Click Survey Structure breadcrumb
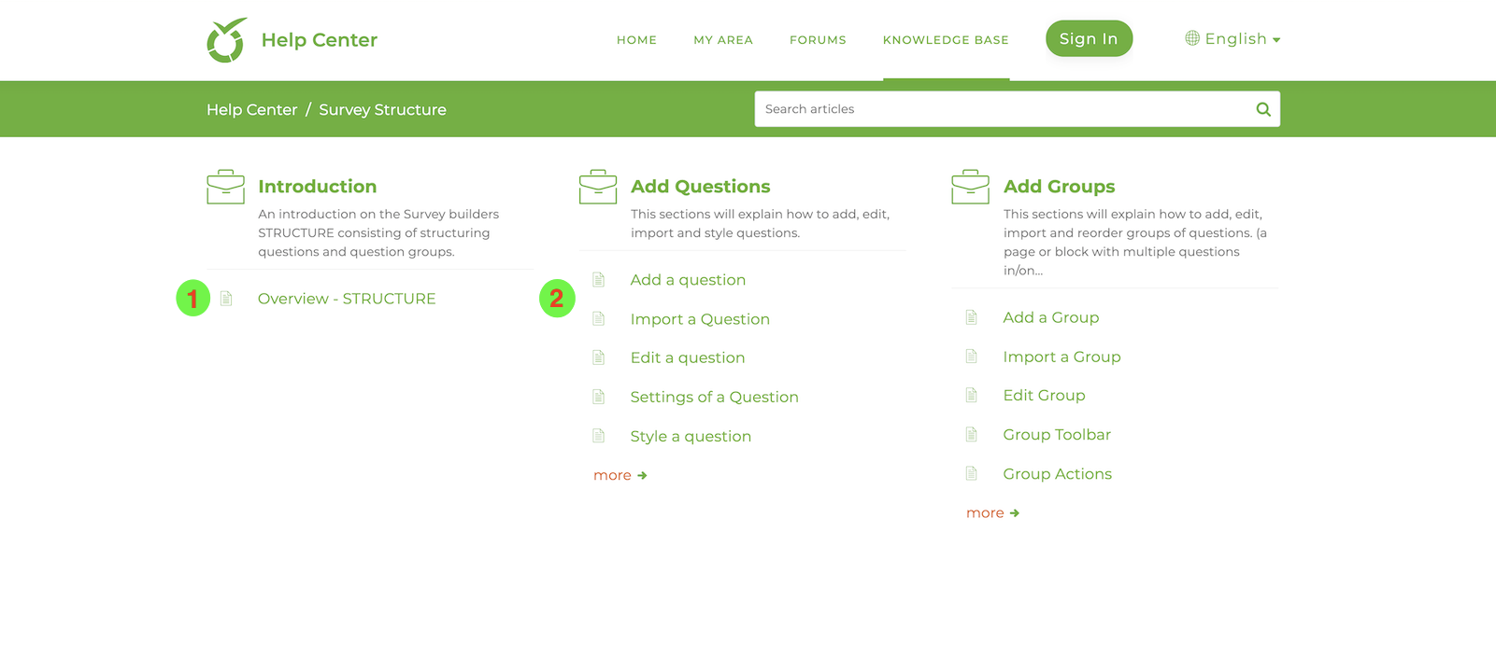 (382, 109)
